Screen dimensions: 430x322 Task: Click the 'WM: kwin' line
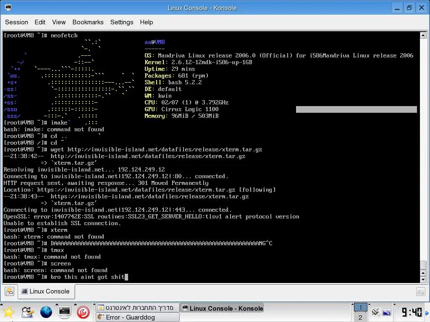click(x=158, y=96)
